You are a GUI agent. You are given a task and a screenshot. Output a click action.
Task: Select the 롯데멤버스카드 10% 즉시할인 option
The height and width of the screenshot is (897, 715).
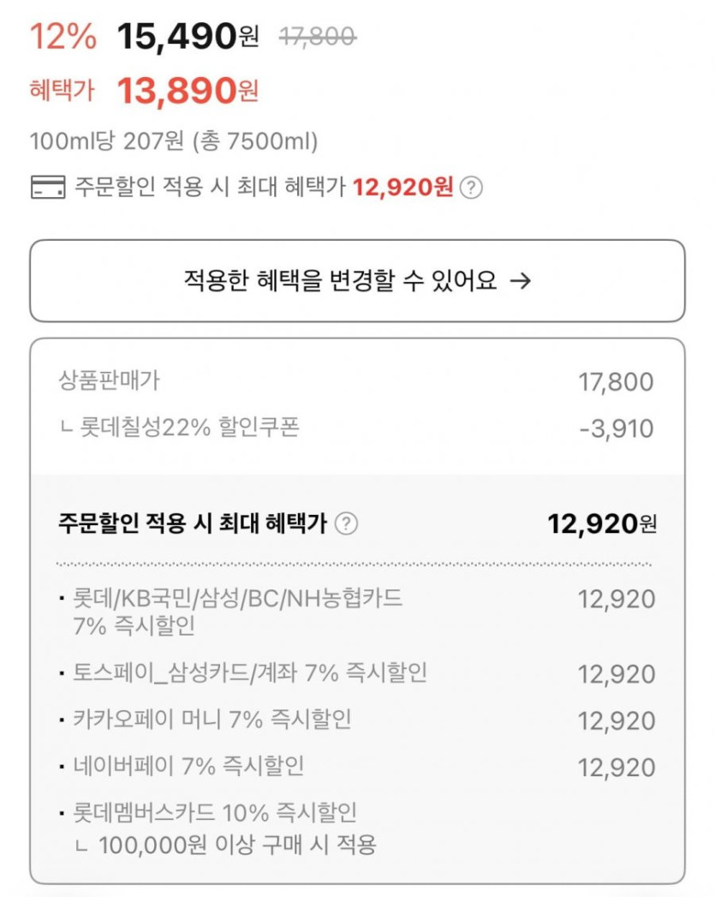click(214, 812)
